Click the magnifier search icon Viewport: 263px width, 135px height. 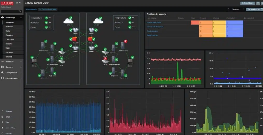point(20,12)
